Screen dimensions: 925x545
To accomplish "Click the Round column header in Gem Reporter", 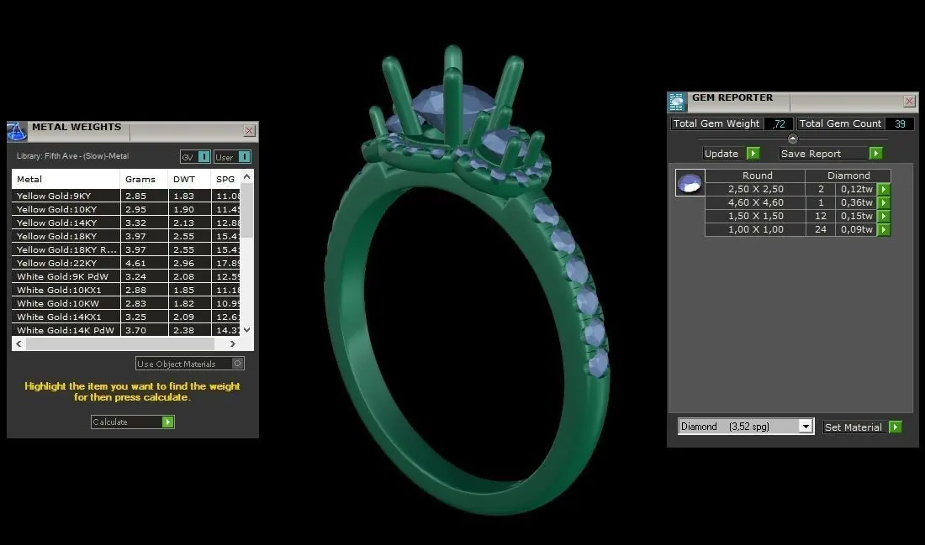I will [757, 176].
